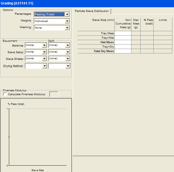
Task: Select the Total Dry Mass cell
Action: click(x=123, y=51)
